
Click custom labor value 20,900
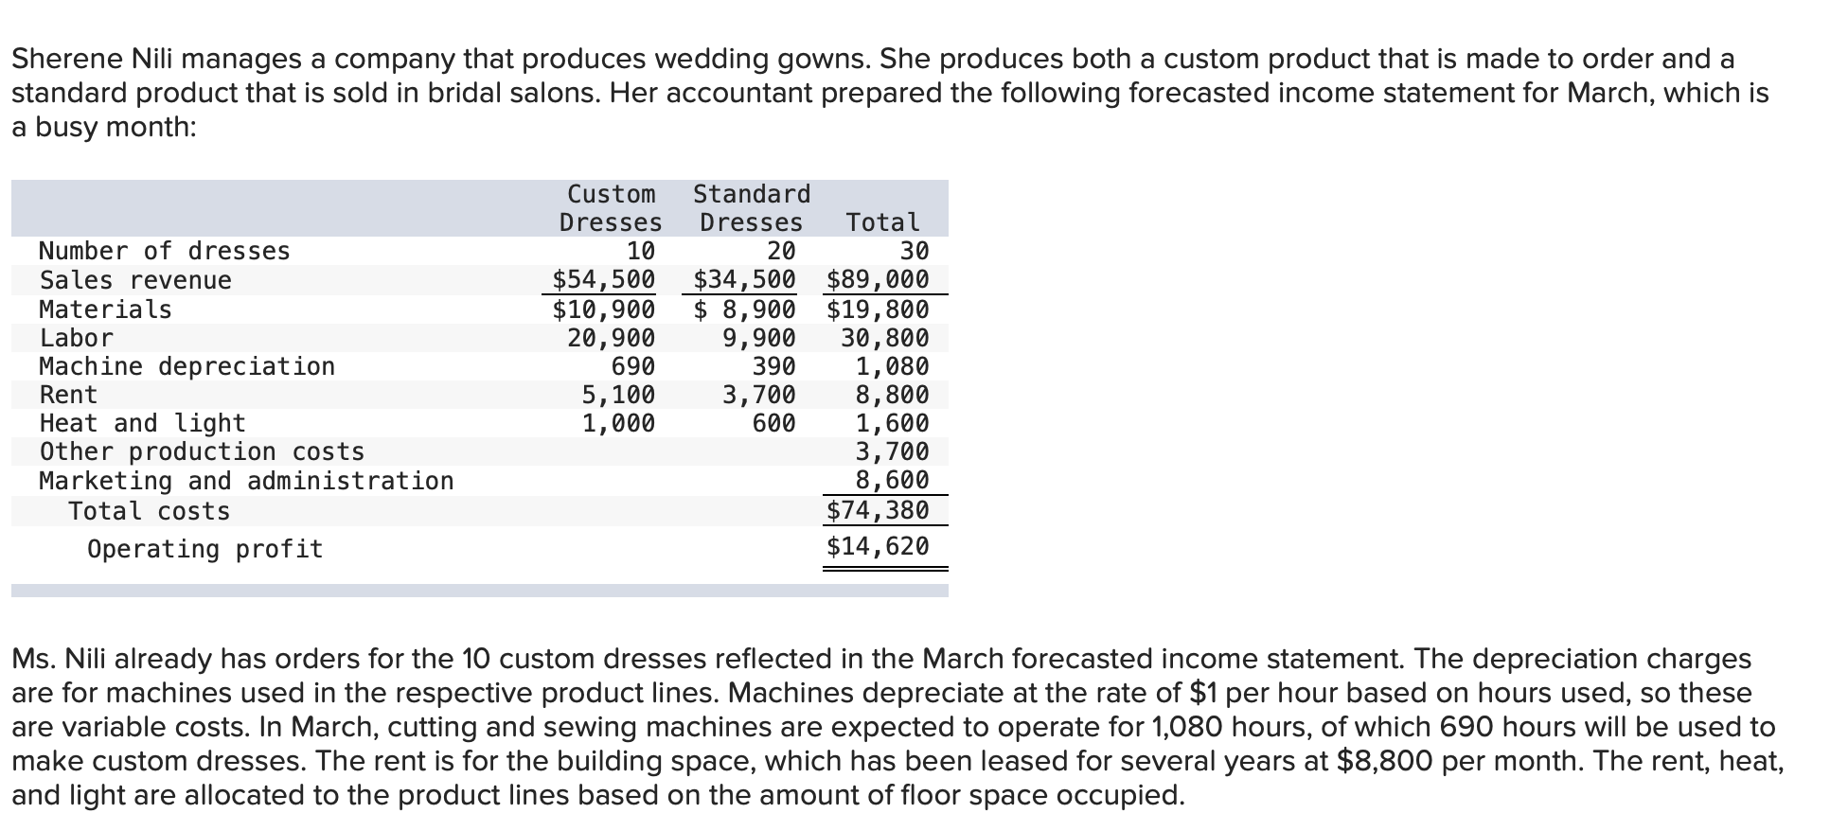tap(611, 338)
